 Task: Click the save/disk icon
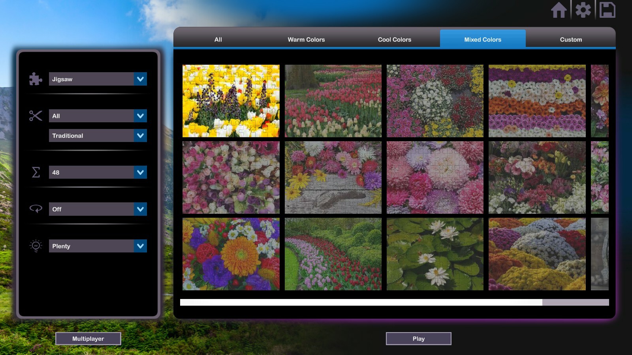tap(608, 11)
